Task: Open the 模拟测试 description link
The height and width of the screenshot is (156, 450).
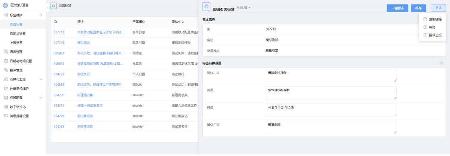Action: 83,43
